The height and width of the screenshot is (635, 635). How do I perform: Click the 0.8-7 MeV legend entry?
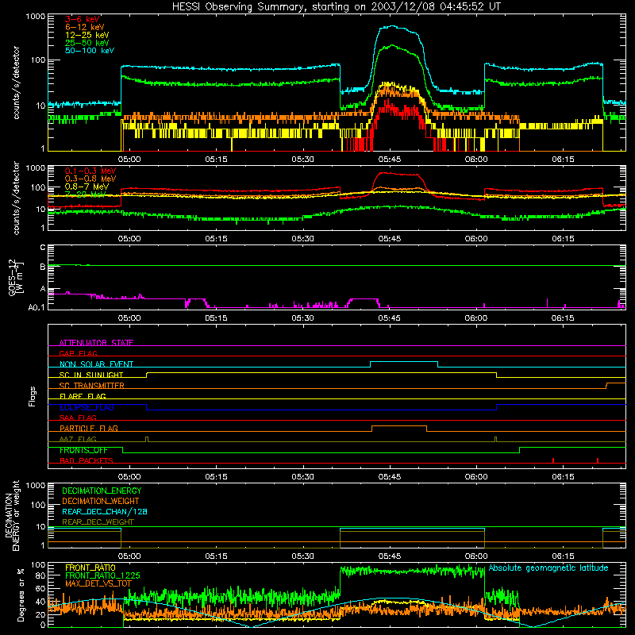[87, 187]
